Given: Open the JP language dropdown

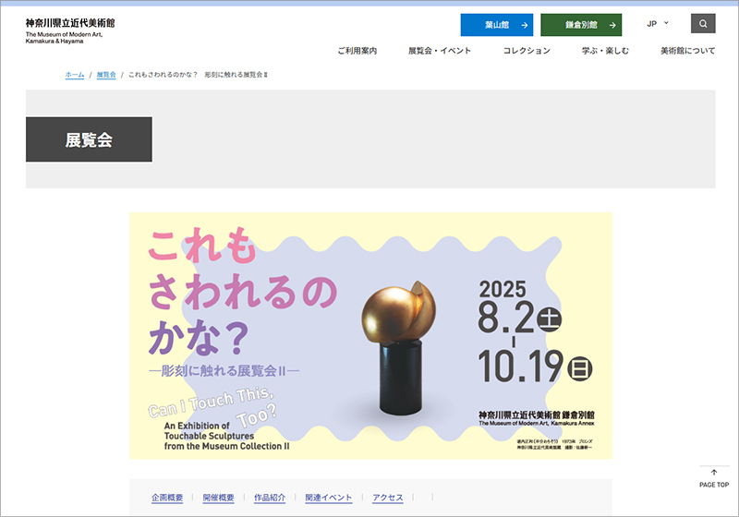Looking at the screenshot, I should pyautogui.click(x=658, y=24).
